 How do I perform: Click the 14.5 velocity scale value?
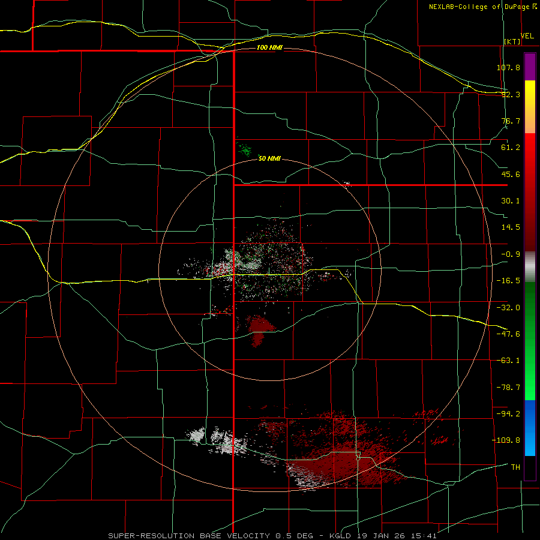[x=511, y=227]
